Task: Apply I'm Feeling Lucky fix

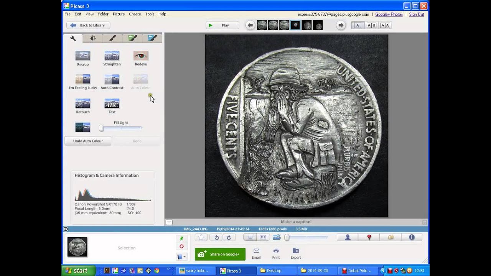Action: point(82,82)
